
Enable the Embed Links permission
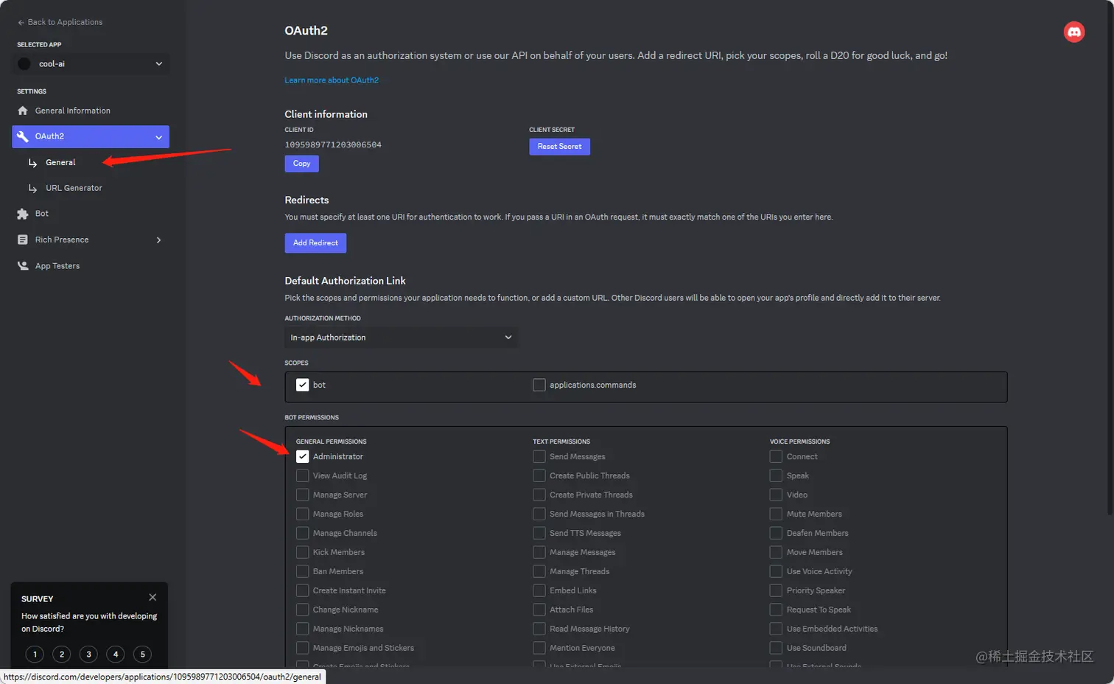539,590
